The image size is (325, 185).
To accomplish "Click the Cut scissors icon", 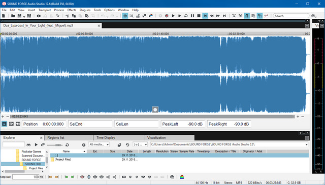I will coord(67,16).
